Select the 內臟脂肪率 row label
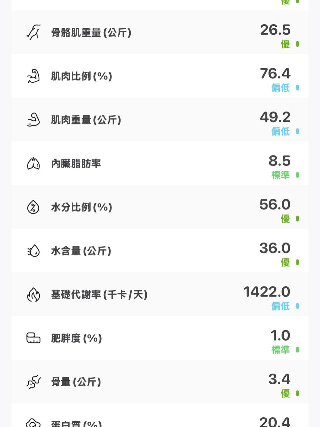The width and height of the screenshot is (320, 427). [76, 163]
